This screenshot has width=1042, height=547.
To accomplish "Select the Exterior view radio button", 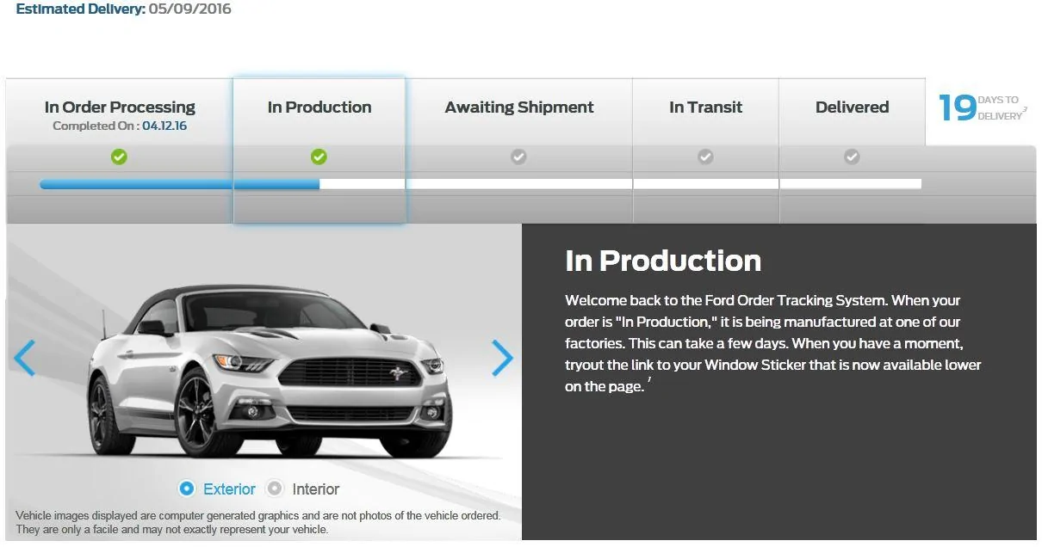I will [187, 489].
